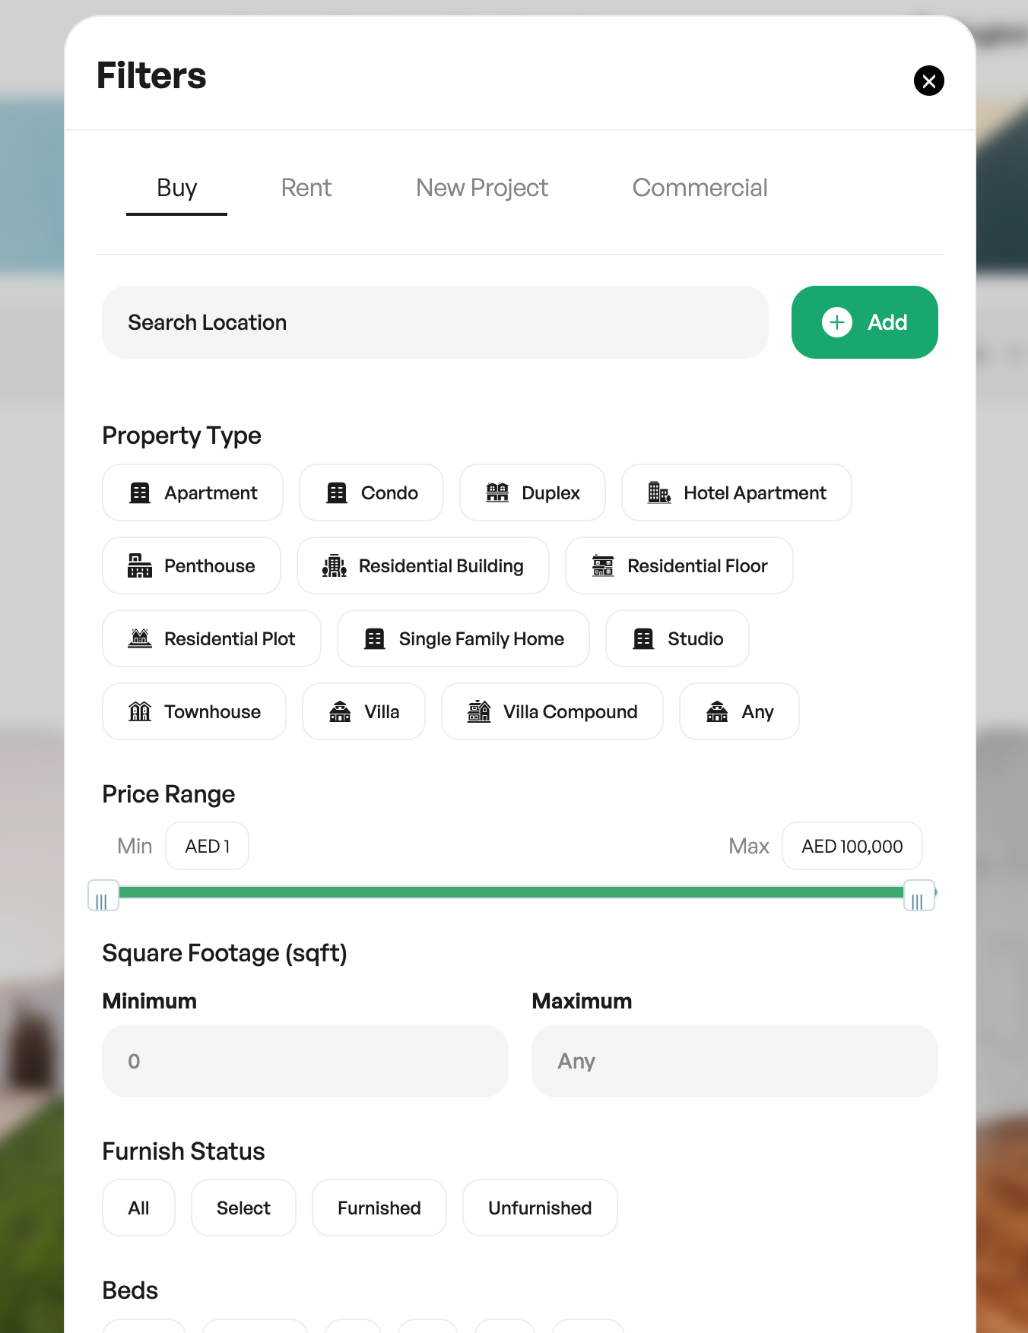
Task: Pick the Hotel Apartment icon
Action: tap(659, 493)
